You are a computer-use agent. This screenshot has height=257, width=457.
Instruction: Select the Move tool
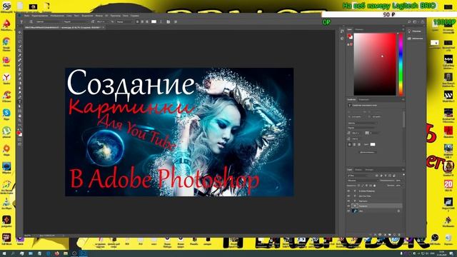[x=19, y=32]
